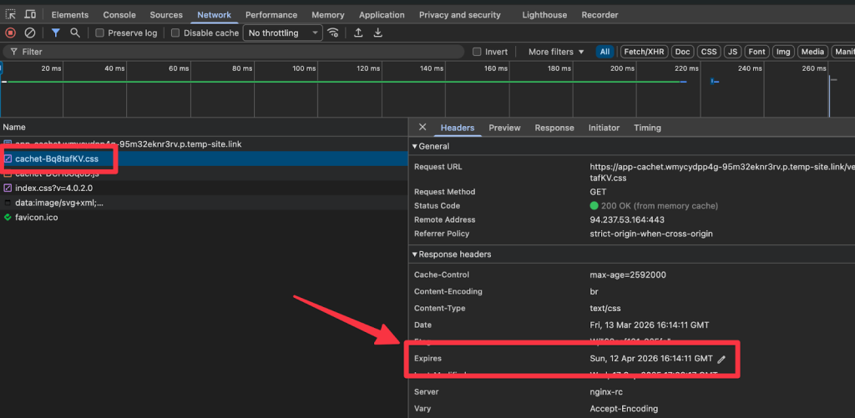Open the network conditions Wi-Fi icon
The image size is (855, 418).
tap(334, 33)
